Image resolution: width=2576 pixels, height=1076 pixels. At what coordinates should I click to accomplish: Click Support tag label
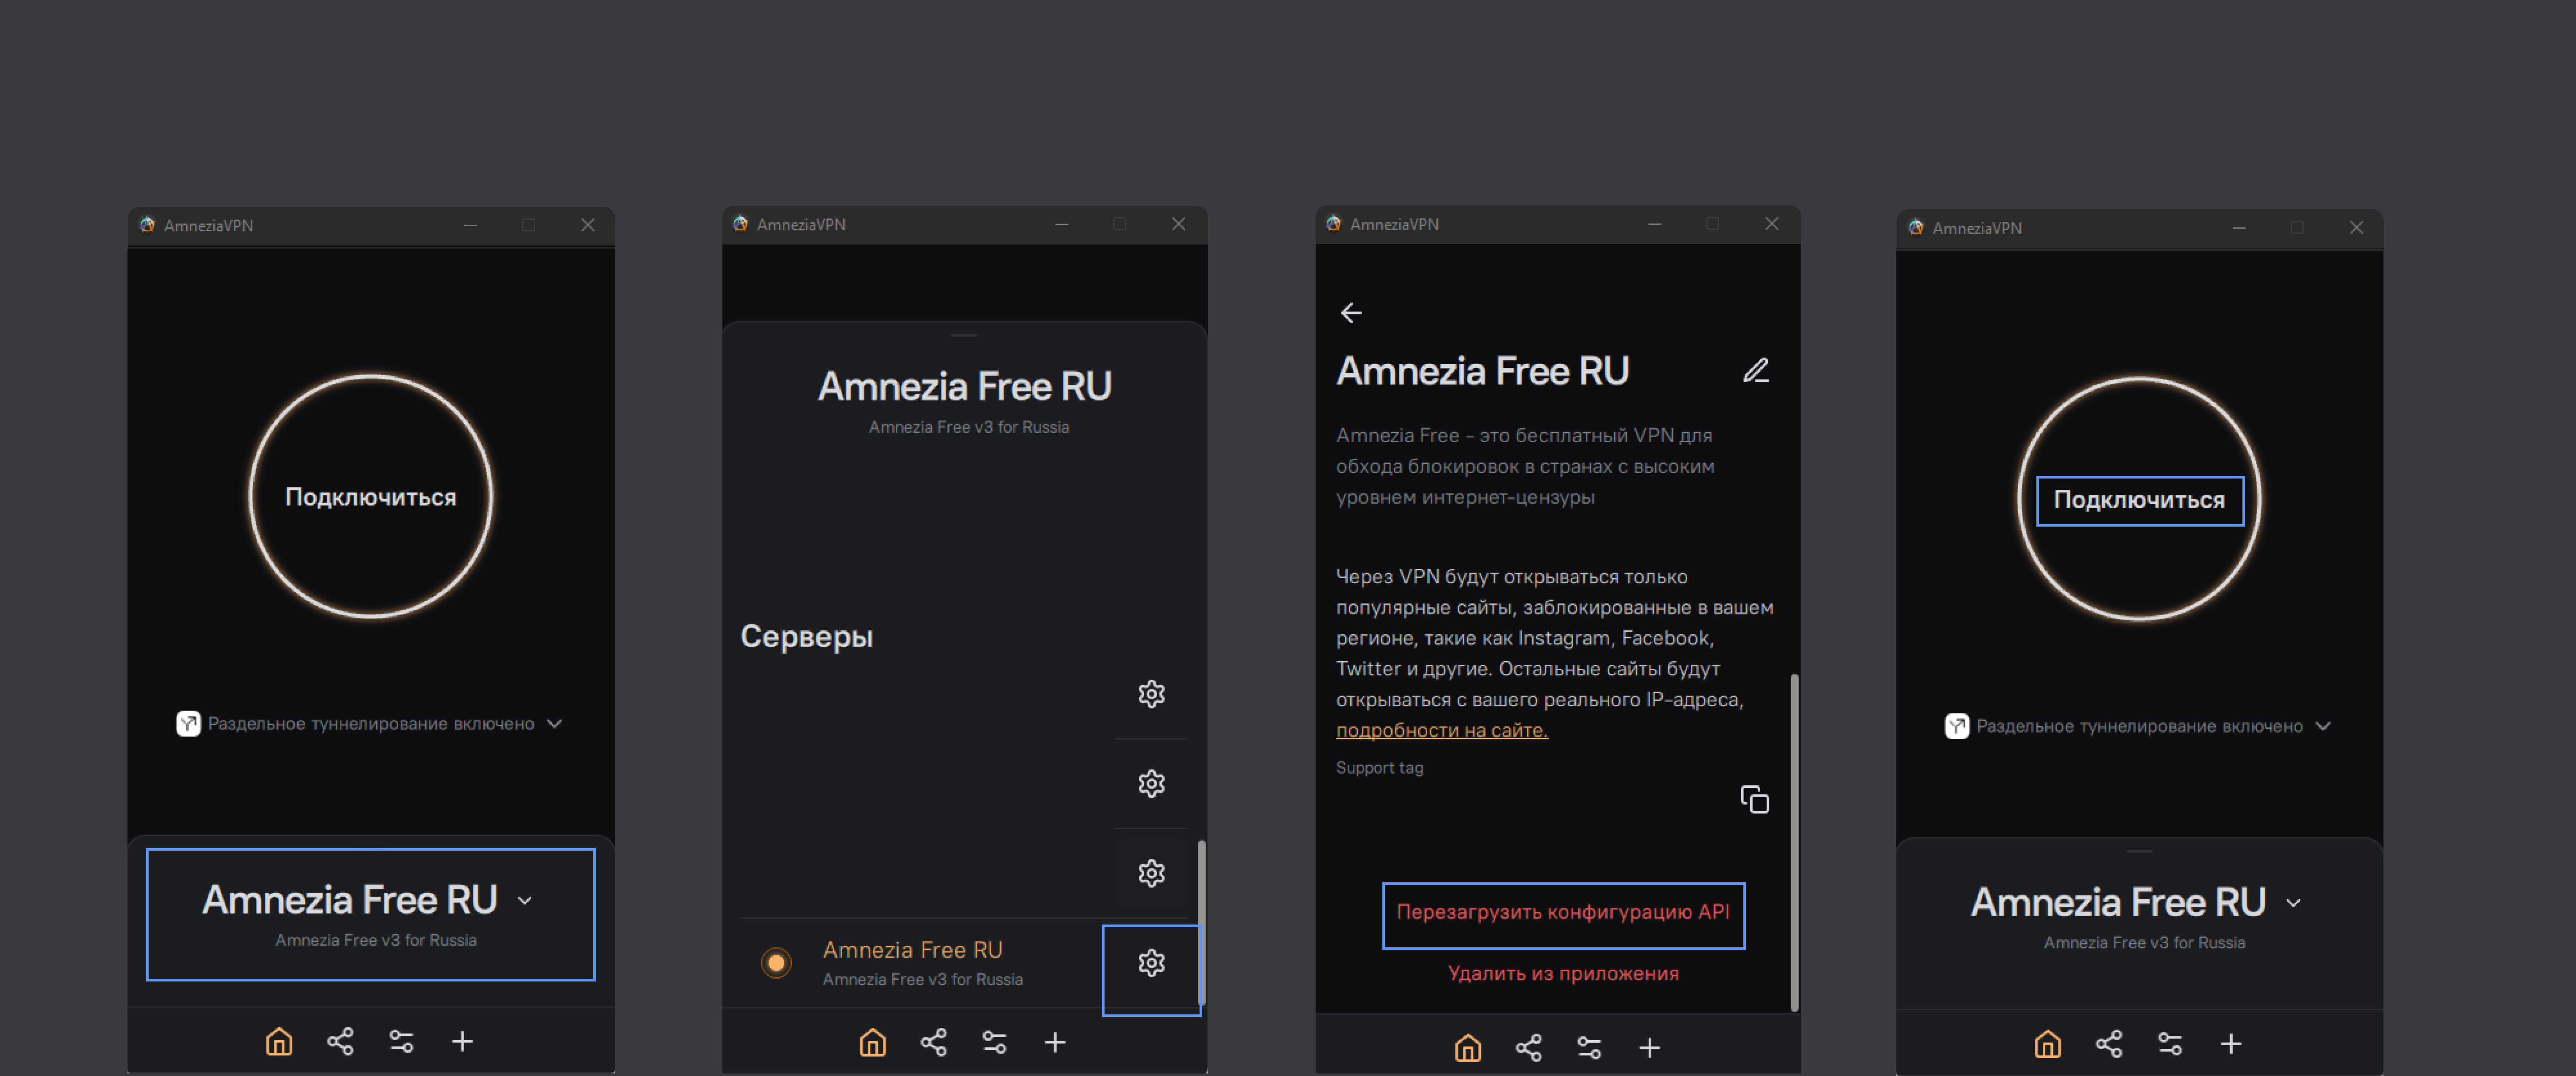click(x=1379, y=768)
